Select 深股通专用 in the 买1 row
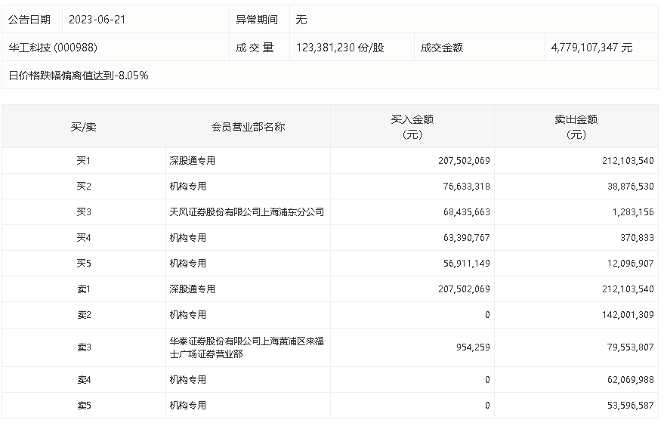Screen dimensions: 664x426 tap(193, 161)
